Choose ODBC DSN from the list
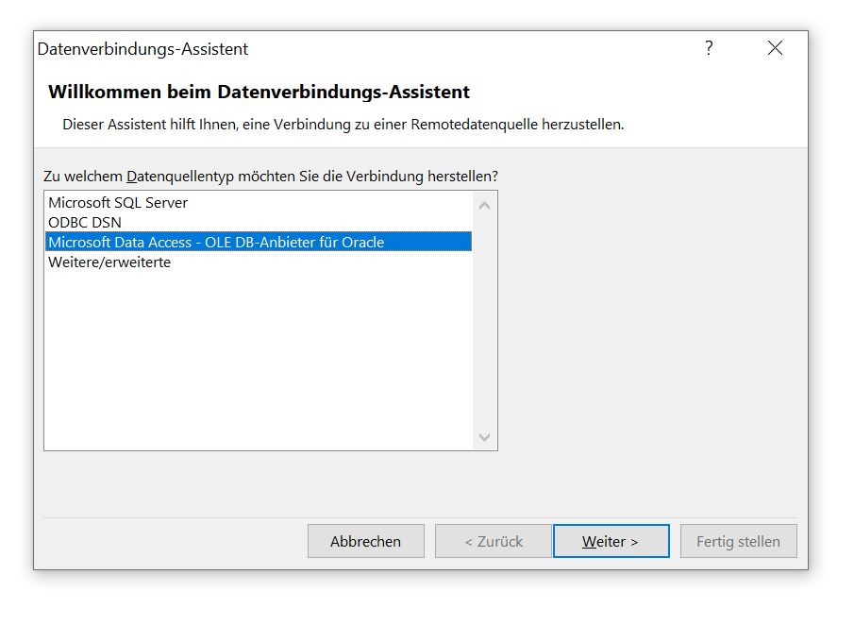Screen dimensions: 854x625 pos(259,222)
